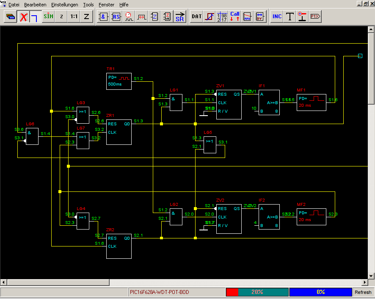This screenshot has width=375, height=299.
Task: Click the DAT data block icon
Action: tap(197, 17)
